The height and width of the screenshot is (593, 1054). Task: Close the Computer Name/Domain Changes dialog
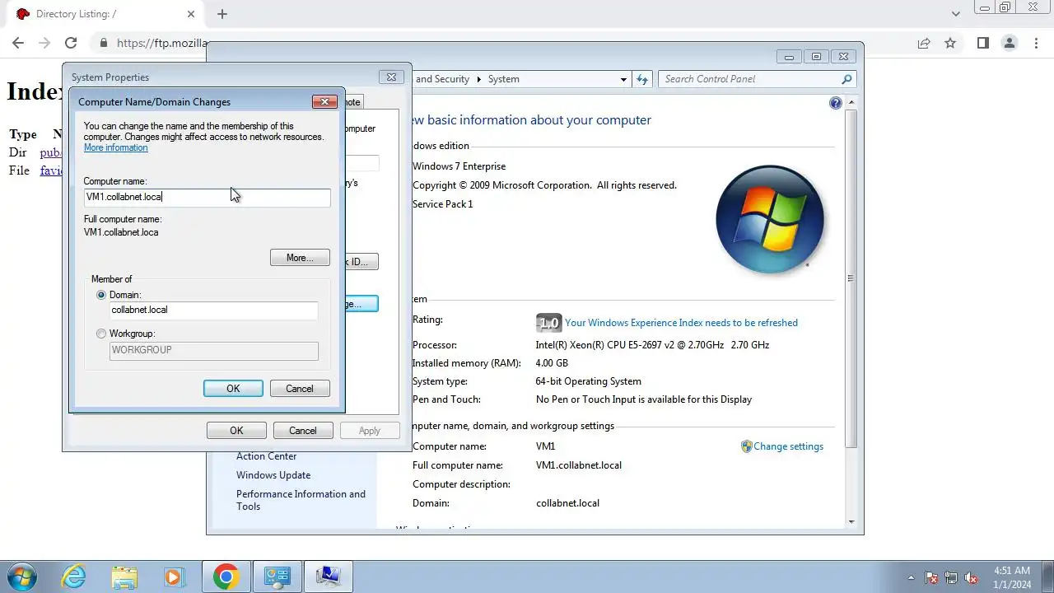click(x=324, y=101)
